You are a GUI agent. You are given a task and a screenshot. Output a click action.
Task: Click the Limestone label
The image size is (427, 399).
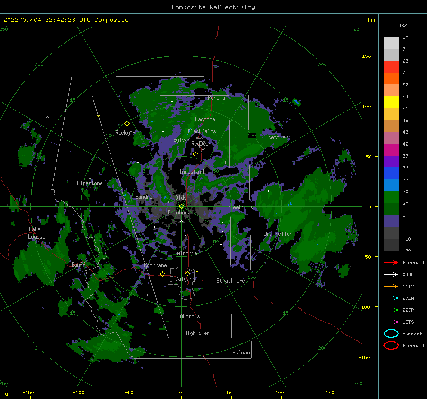click(90, 183)
